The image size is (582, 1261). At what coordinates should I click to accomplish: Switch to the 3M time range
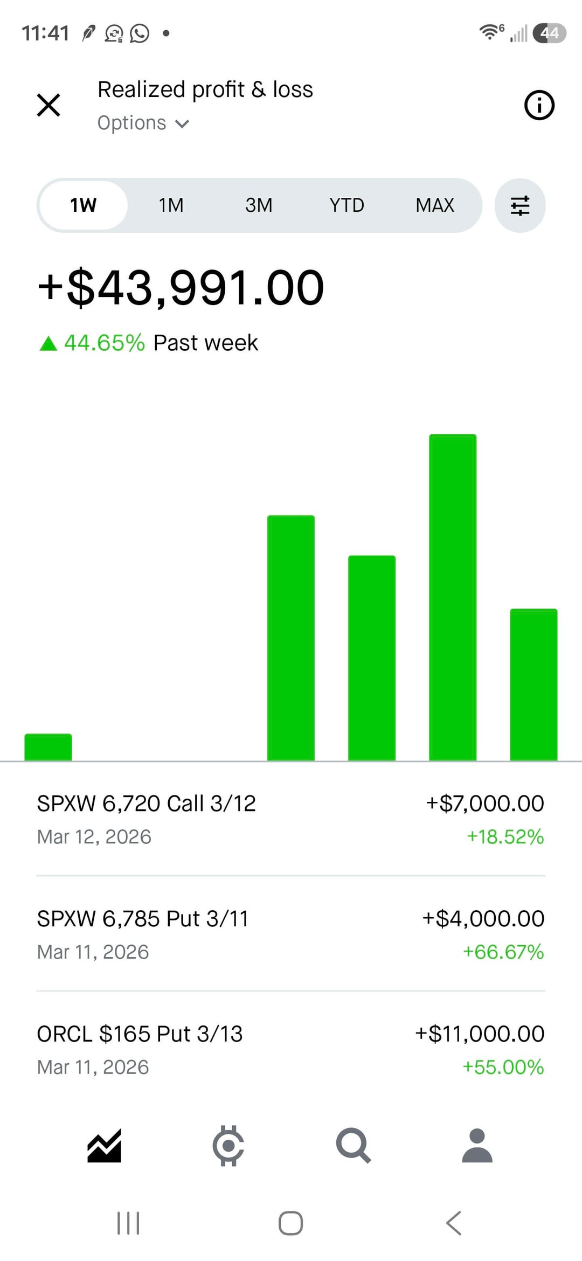(x=259, y=205)
